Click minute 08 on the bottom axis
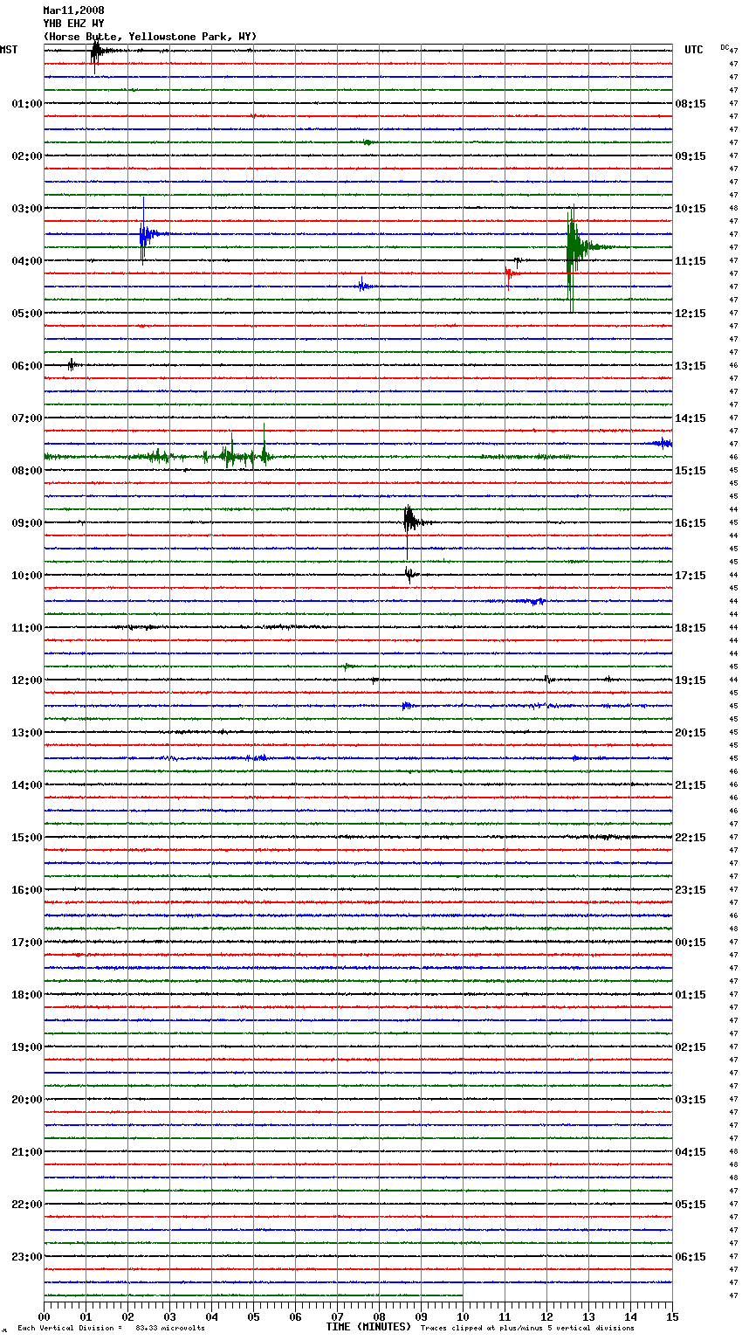 [379, 1316]
